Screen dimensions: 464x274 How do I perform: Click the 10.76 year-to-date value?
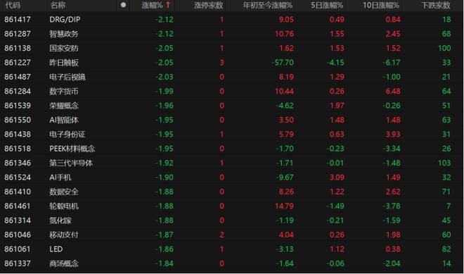285,34
